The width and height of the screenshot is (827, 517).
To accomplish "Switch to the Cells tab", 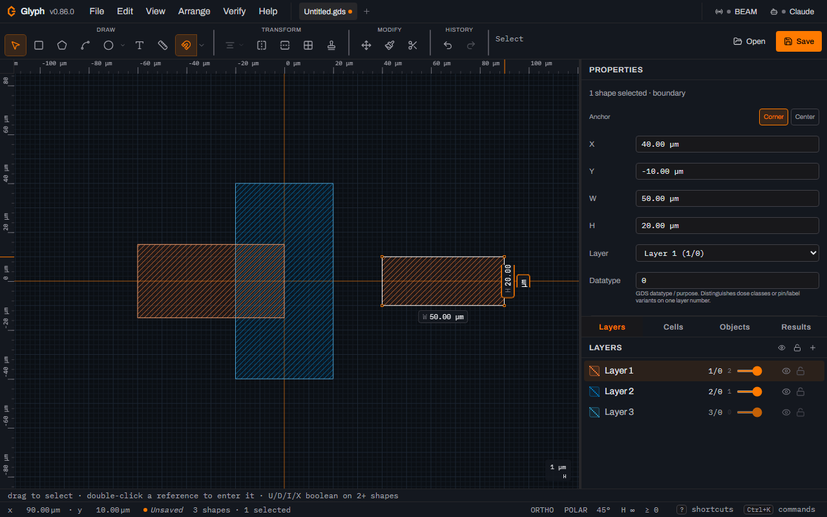I will tap(673, 327).
